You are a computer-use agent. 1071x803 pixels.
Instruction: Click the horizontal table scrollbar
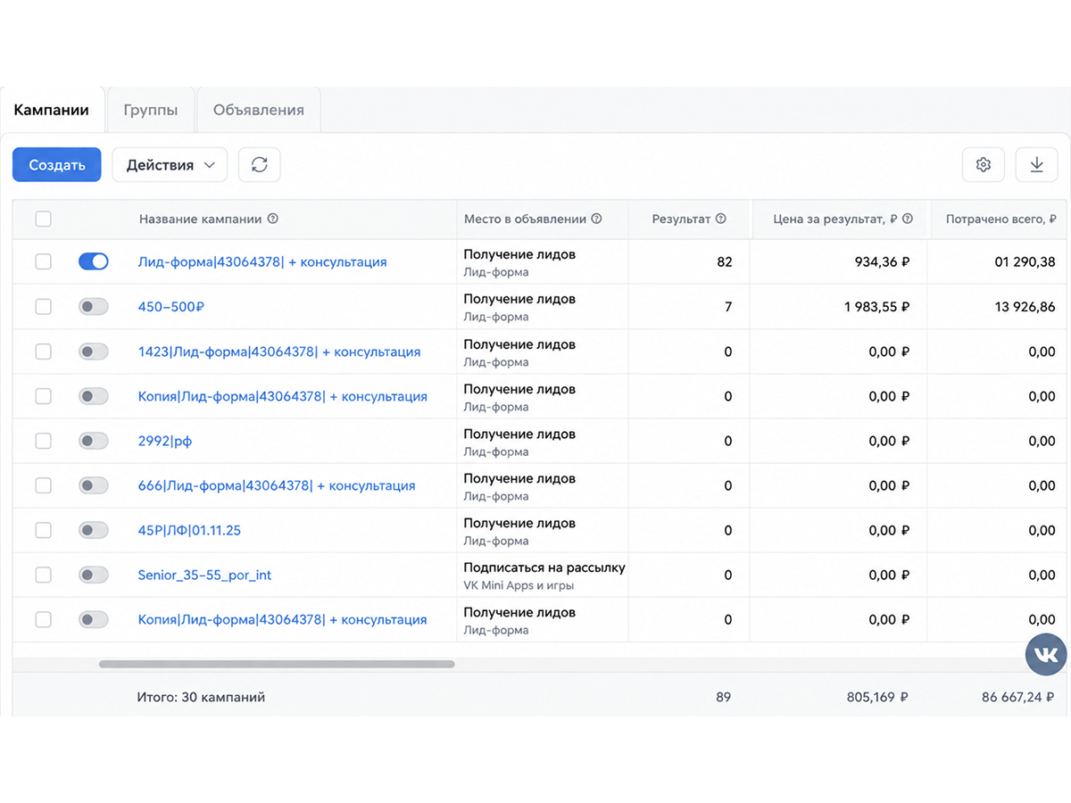pos(277,664)
